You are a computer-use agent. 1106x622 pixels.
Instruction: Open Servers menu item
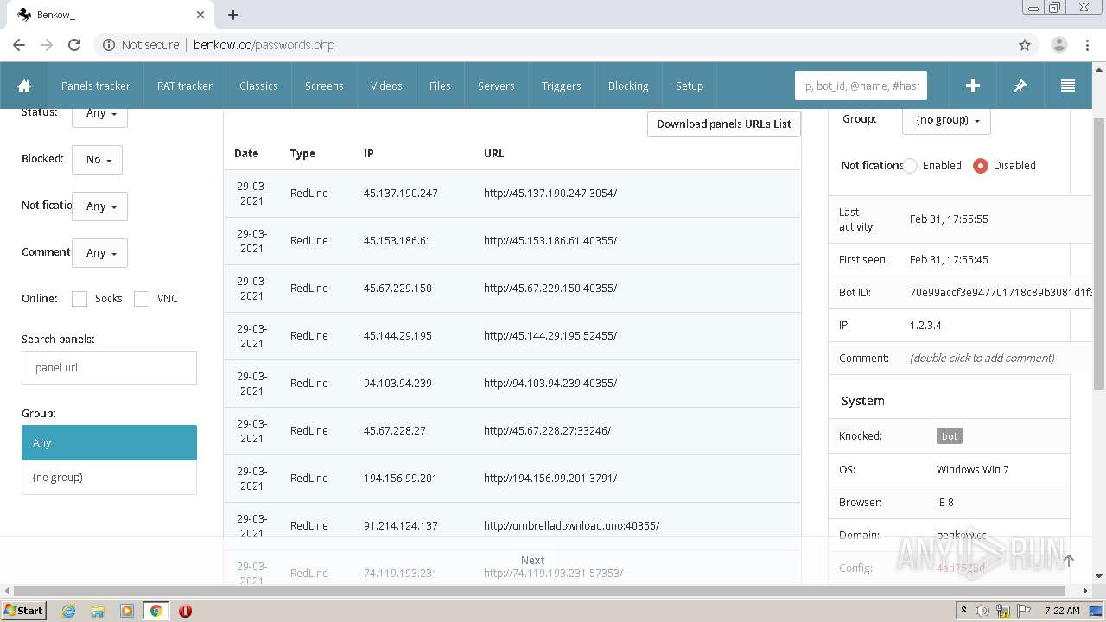(496, 86)
